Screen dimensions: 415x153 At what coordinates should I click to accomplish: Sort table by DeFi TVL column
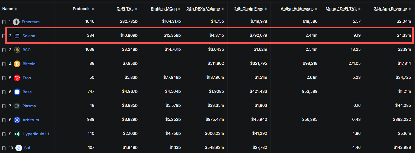point(125,9)
